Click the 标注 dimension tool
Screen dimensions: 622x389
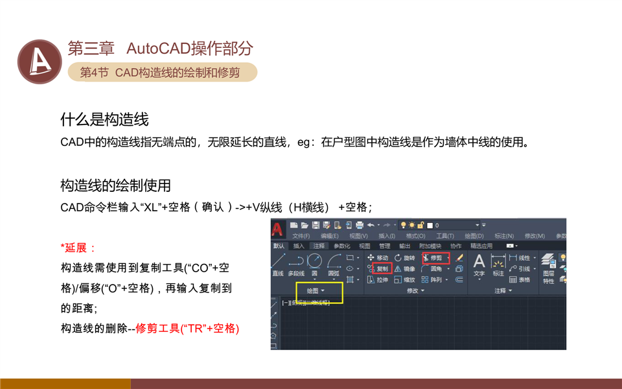(498, 265)
